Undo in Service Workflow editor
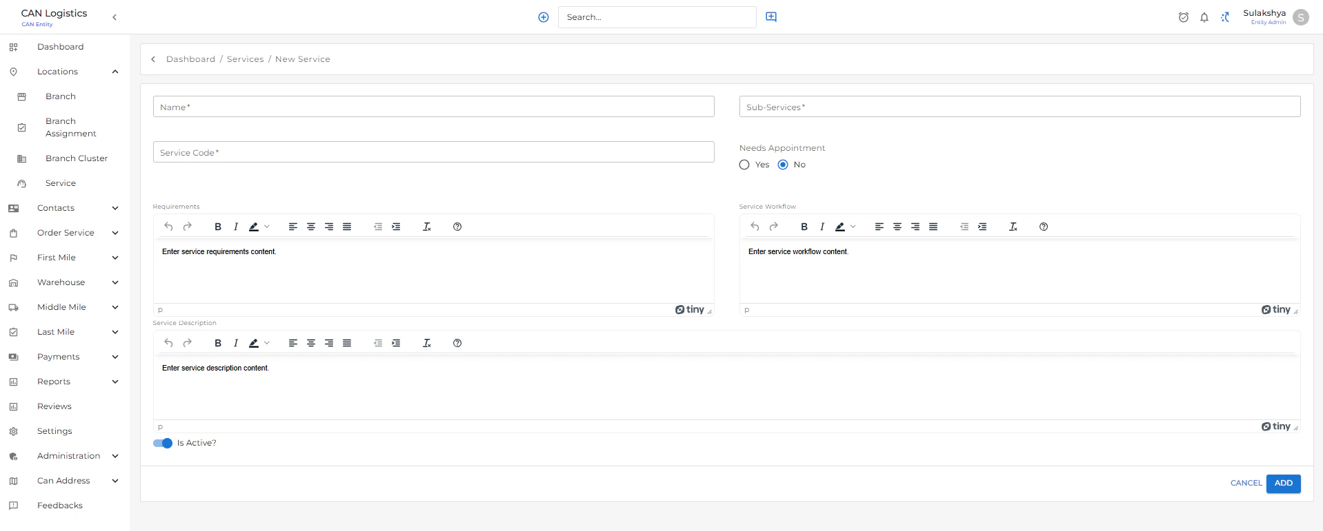This screenshot has height=531, width=1323. (x=755, y=227)
